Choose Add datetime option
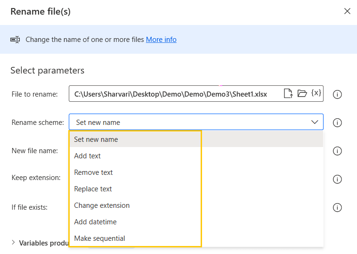This screenshot has width=357, height=254. (x=196, y=222)
